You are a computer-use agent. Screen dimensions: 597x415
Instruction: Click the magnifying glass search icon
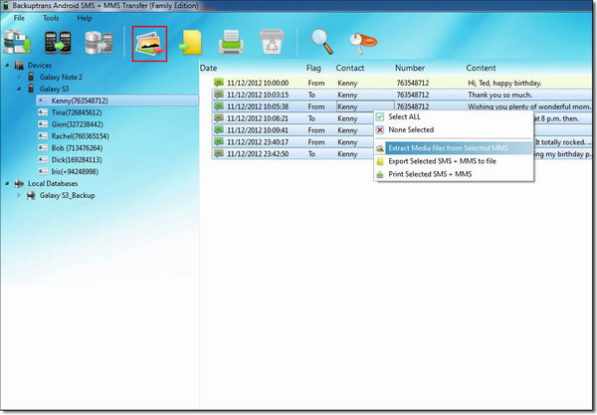click(x=321, y=42)
